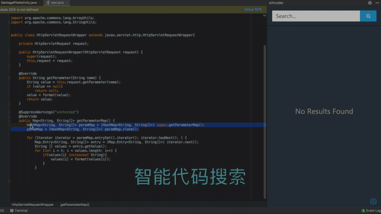Image resolution: width=381 pixels, height=214 pixels.
Task: Click the 'super.getParameterMap()' highlighted line
Action: [116, 125]
